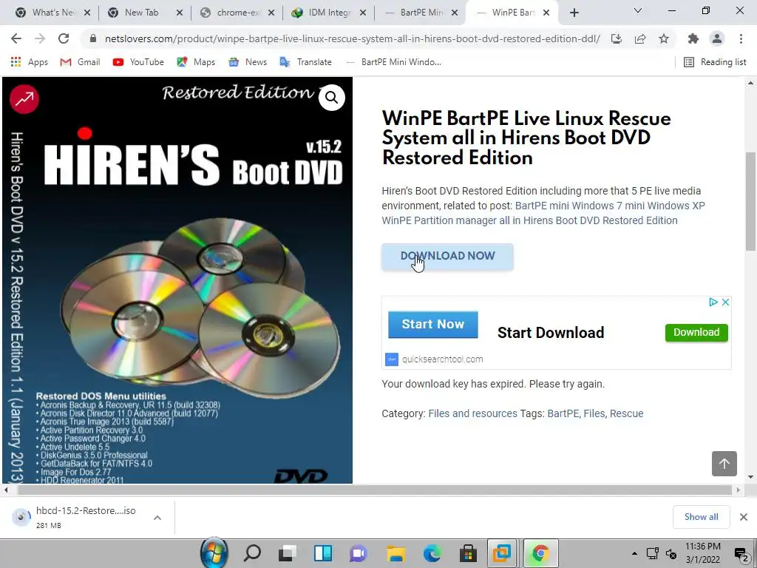This screenshot has width=757, height=568.
Task: Open the BartPE tag link
Action: 563,413
